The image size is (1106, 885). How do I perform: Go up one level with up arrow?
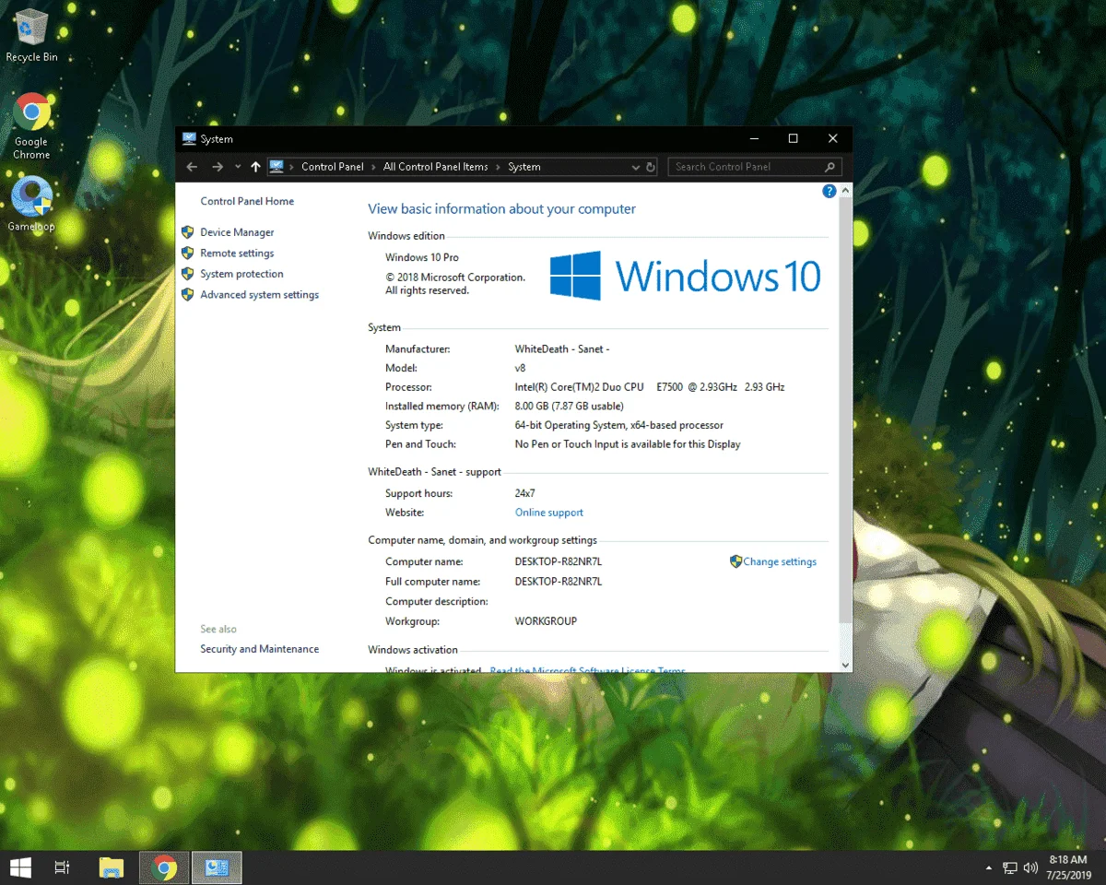255,167
